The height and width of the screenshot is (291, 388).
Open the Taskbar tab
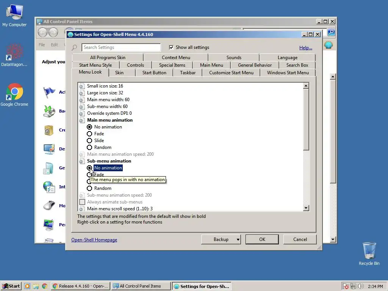(x=188, y=72)
